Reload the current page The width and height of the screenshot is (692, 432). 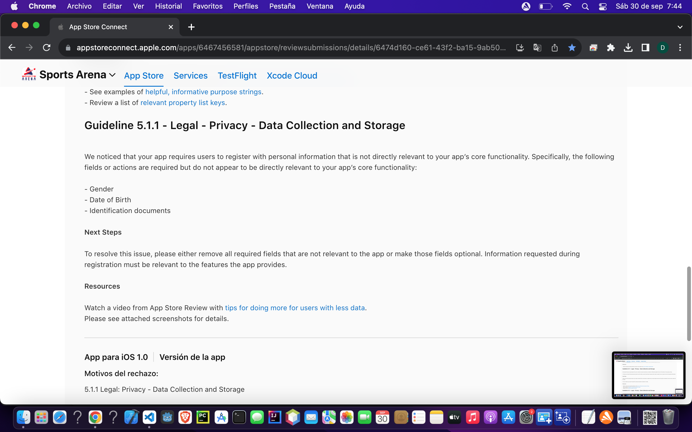pos(46,48)
